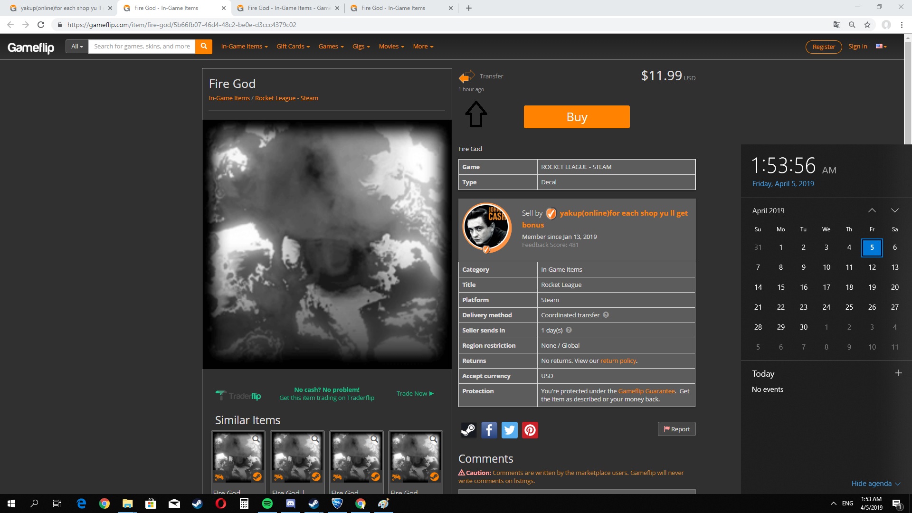Click the Fire God item image
Image resolution: width=912 pixels, height=513 pixels.
pos(327,244)
